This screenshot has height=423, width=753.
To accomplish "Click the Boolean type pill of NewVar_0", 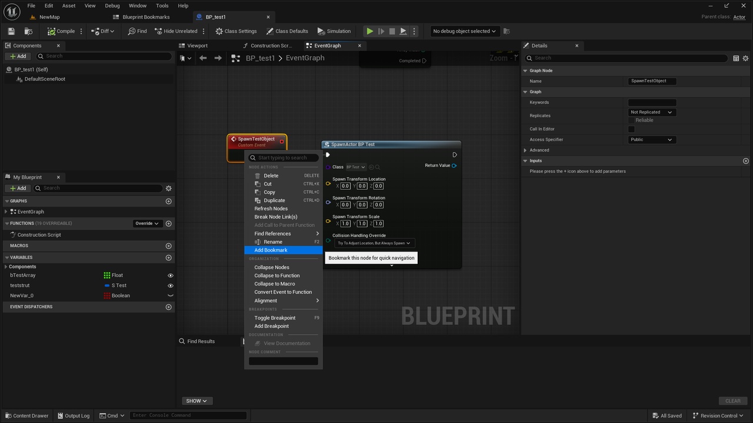I will coord(117,296).
